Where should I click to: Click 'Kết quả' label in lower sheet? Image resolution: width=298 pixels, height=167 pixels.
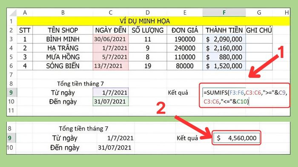tap(187, 138)
